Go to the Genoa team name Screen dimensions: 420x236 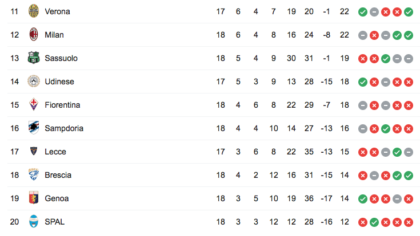click(x=57, y=198)
